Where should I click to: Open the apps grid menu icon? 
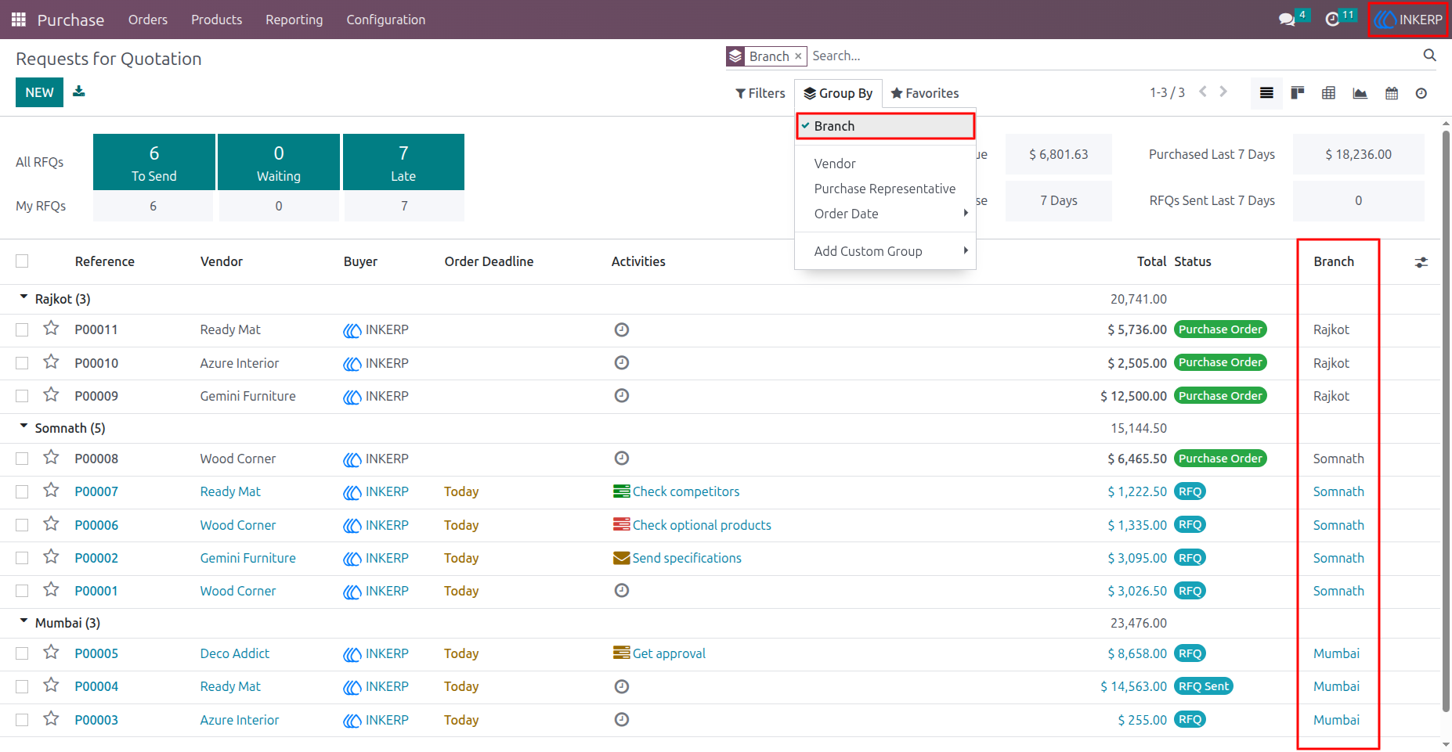[x=19, y=20]
